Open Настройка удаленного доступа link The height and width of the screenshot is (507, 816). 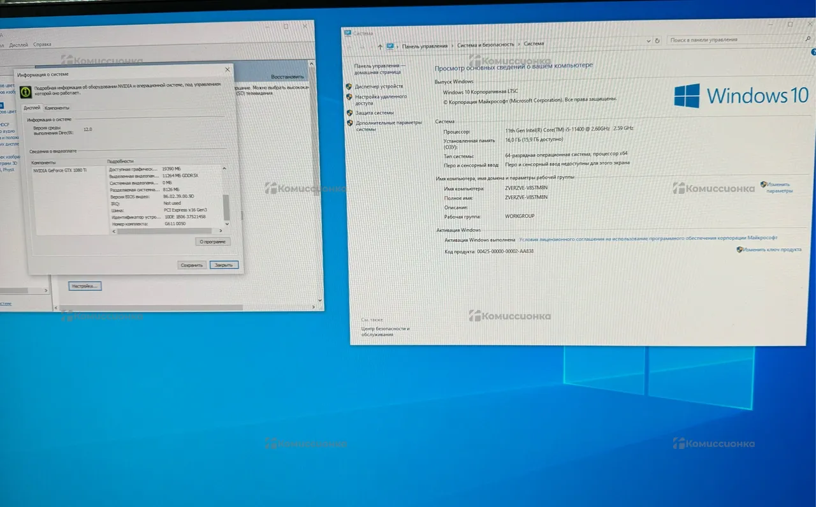point(381,99)
